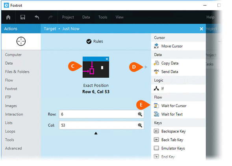Choose the Send Data action

click(x=178, y=72)
